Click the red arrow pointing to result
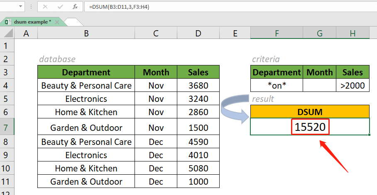Viewport: 377px width, 195px height. (x=334, y=155)
